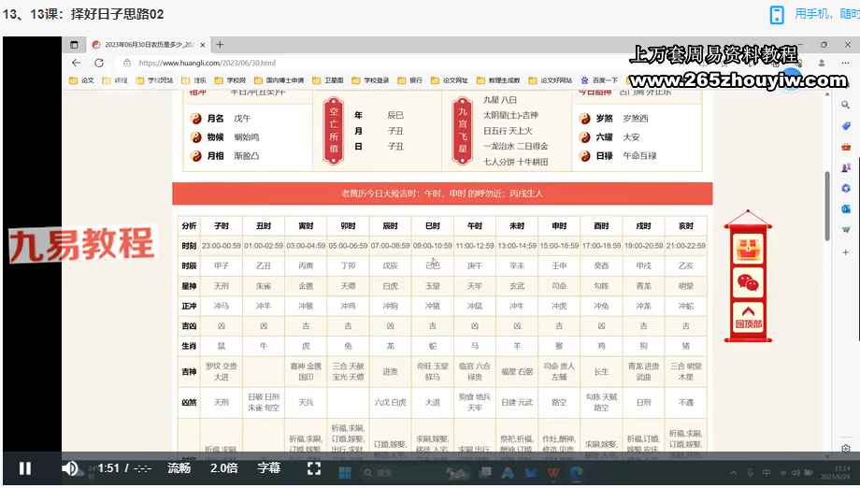The width and height of the screenshot is (860, 488).
Task: Click the Edge sidebar search icon
Action: [x=846, y=105]
